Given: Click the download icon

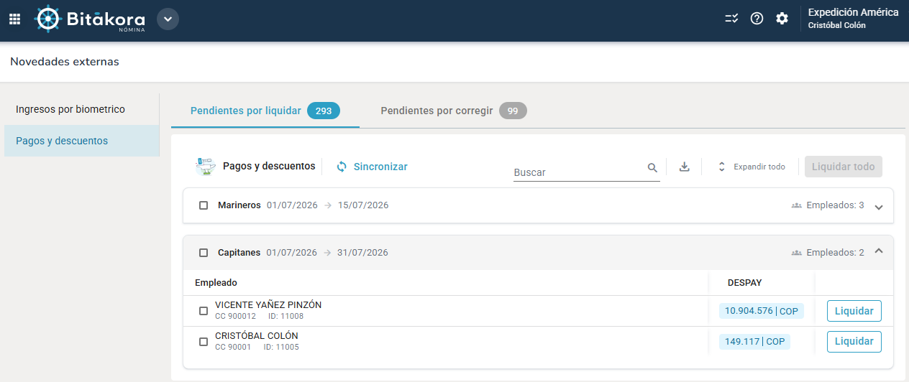Looking at the screenshot, I should tap(685, 167).
